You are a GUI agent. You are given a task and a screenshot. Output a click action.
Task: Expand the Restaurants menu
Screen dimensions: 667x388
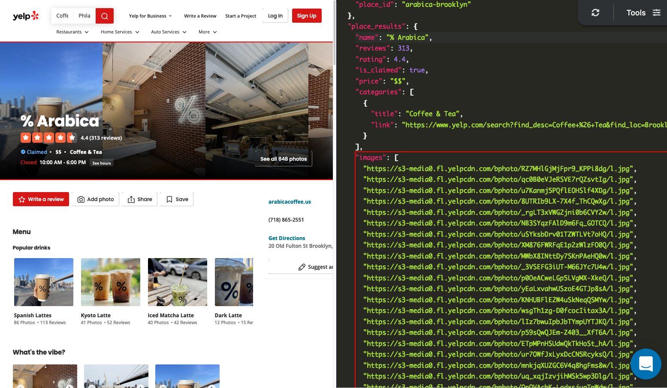click(x=72, y=32)
